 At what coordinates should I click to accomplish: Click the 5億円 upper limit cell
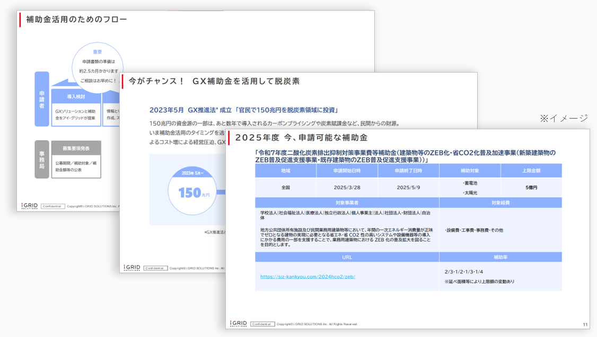click(531, 188)
